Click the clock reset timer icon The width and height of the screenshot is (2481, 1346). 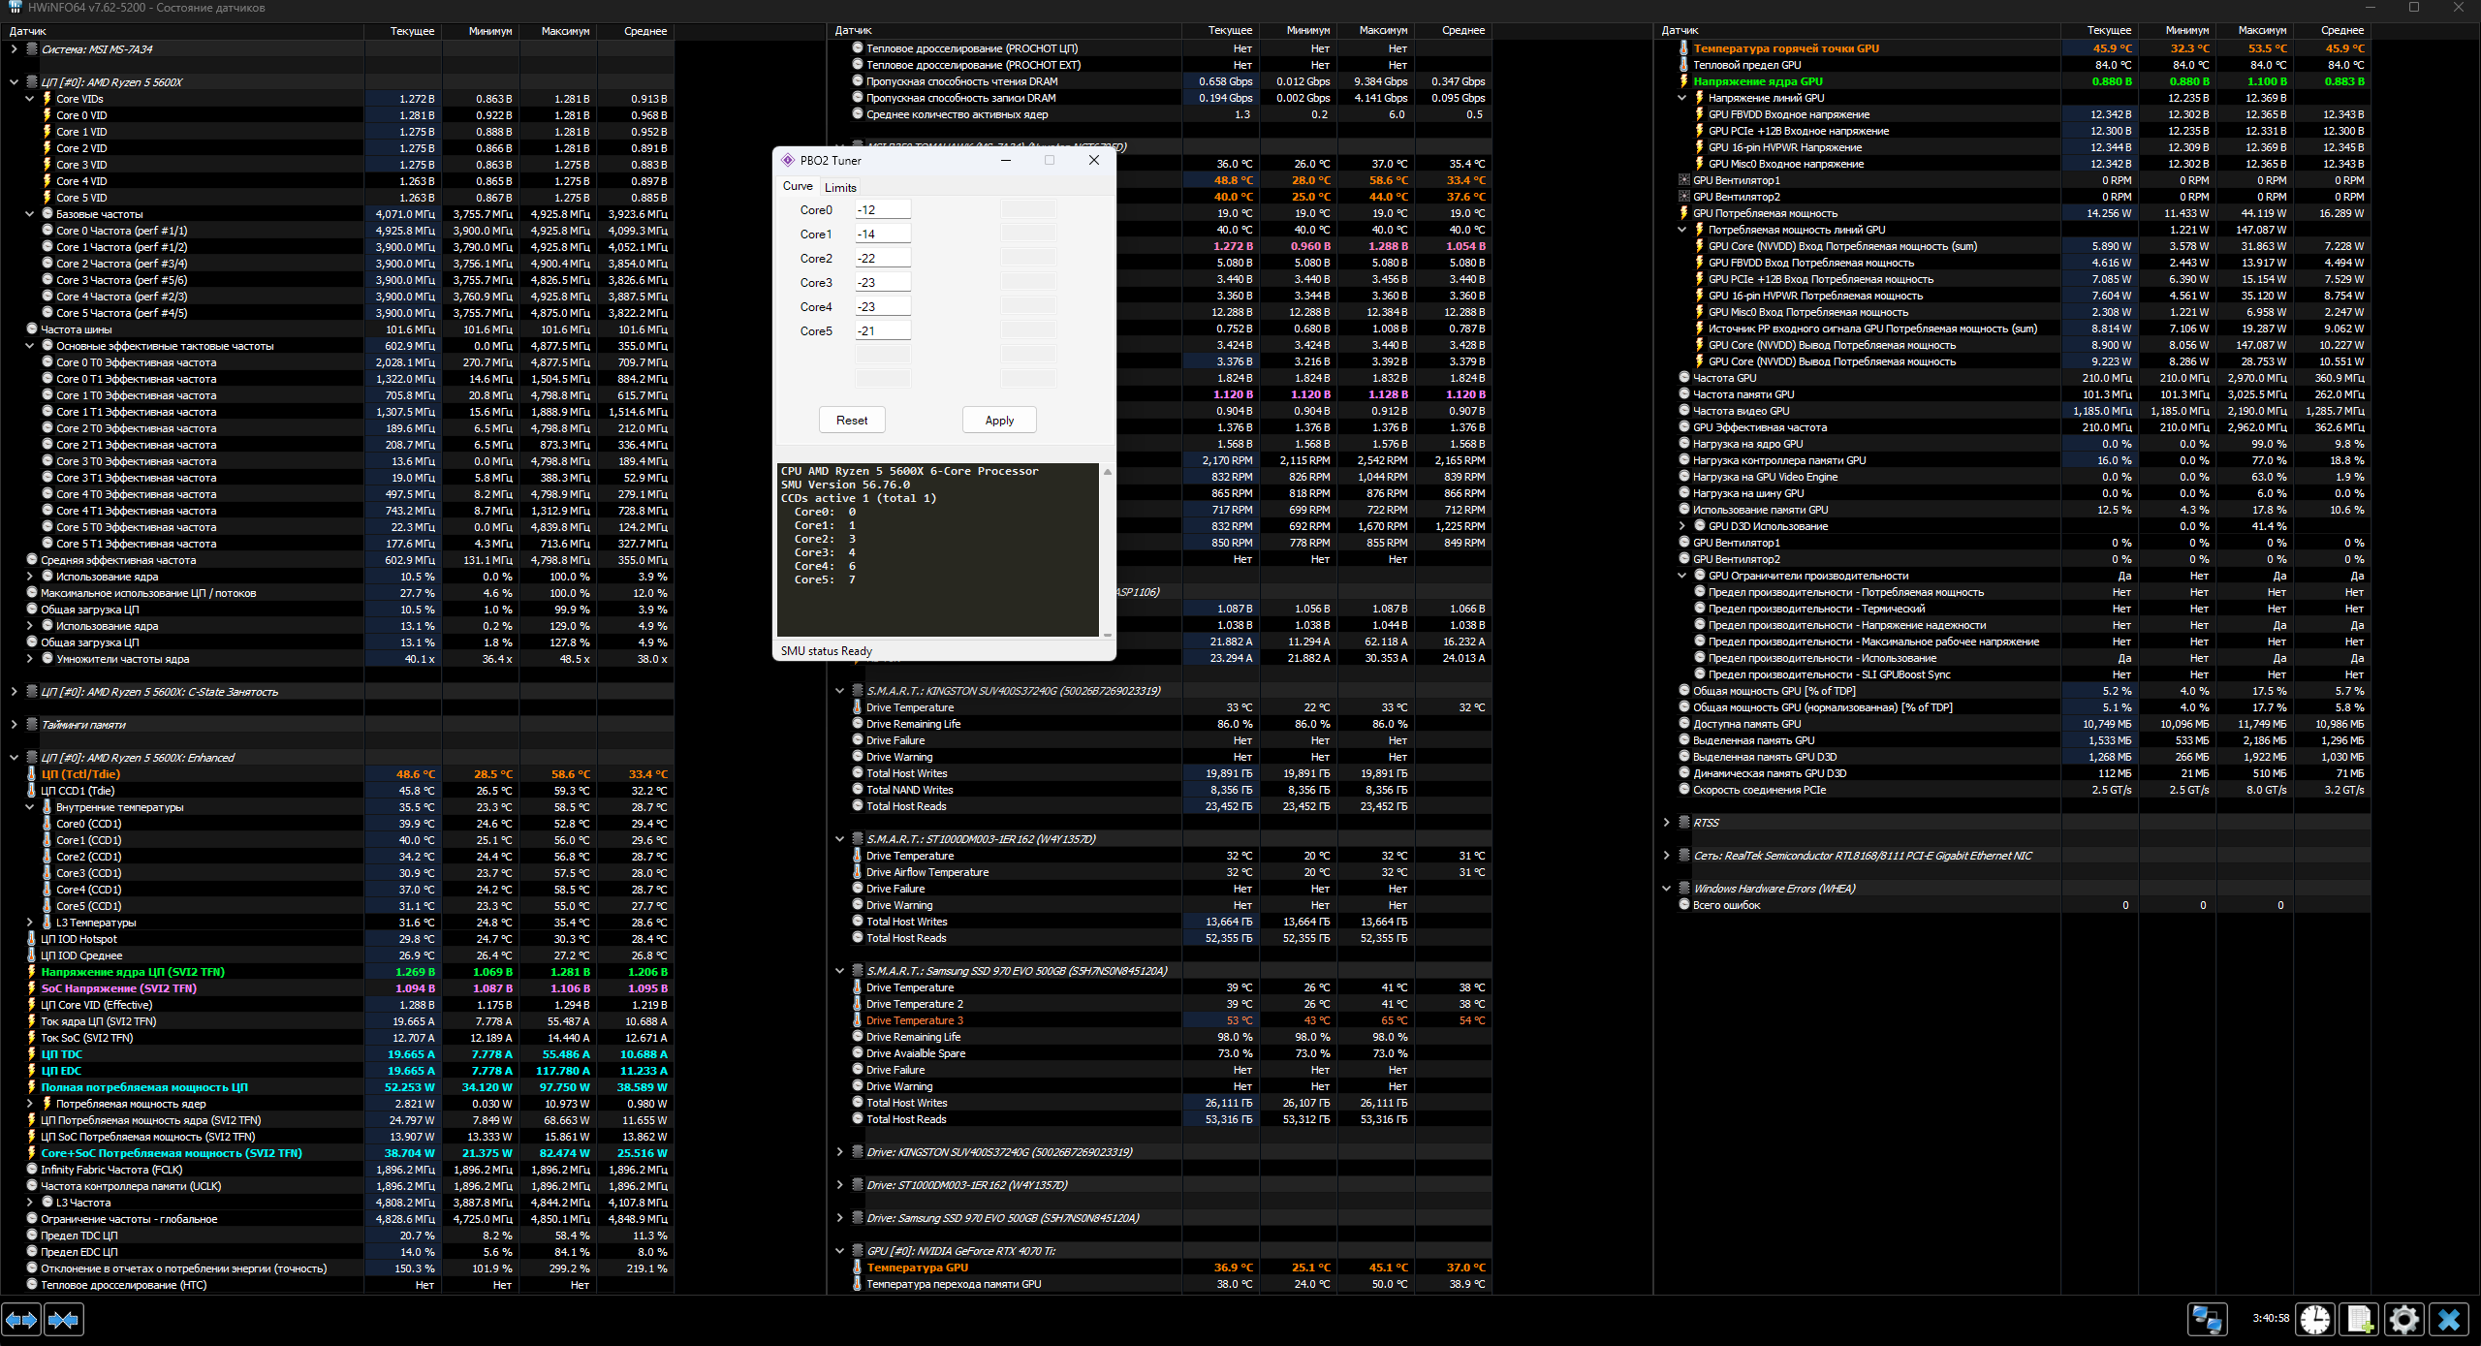[x=2315, y=1320]
